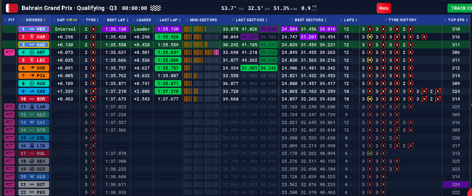Click the soft tyre icon in VER's TYRE cell
Image resolution: width=472 pixels, height=196 pixels.
93,29
